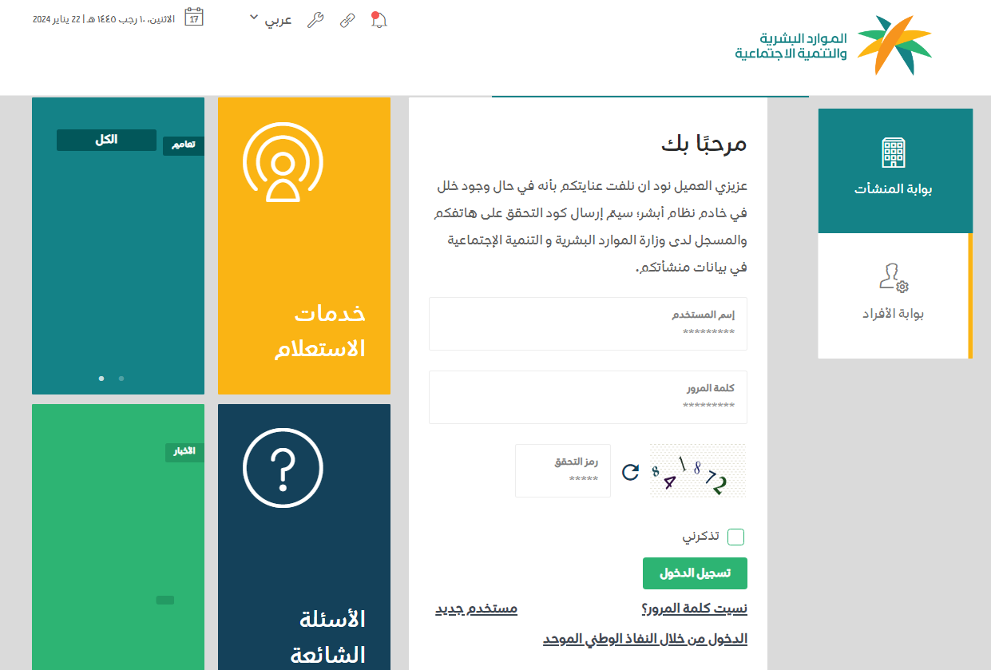Click the نسيت كلمة المرور link
The width and height of the screenshot is (991, 670).
694,609
